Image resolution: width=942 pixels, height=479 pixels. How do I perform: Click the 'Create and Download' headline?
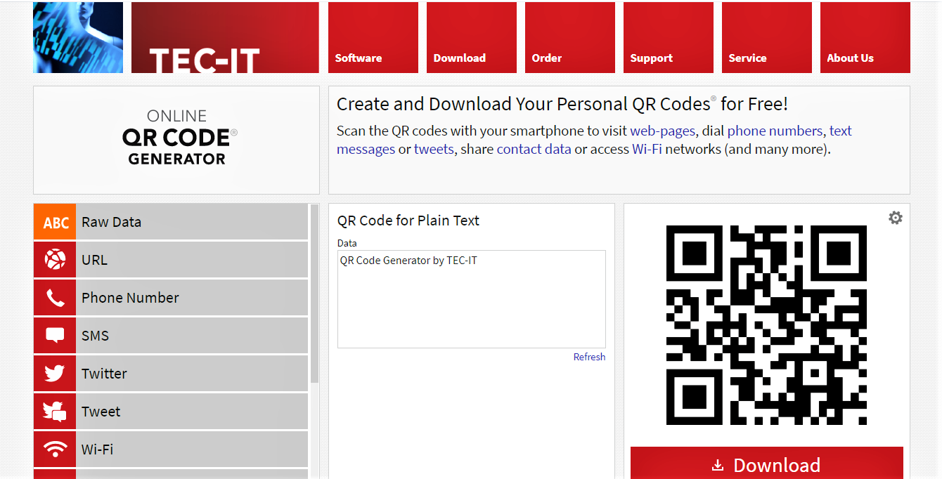click(x=562, y=104)
